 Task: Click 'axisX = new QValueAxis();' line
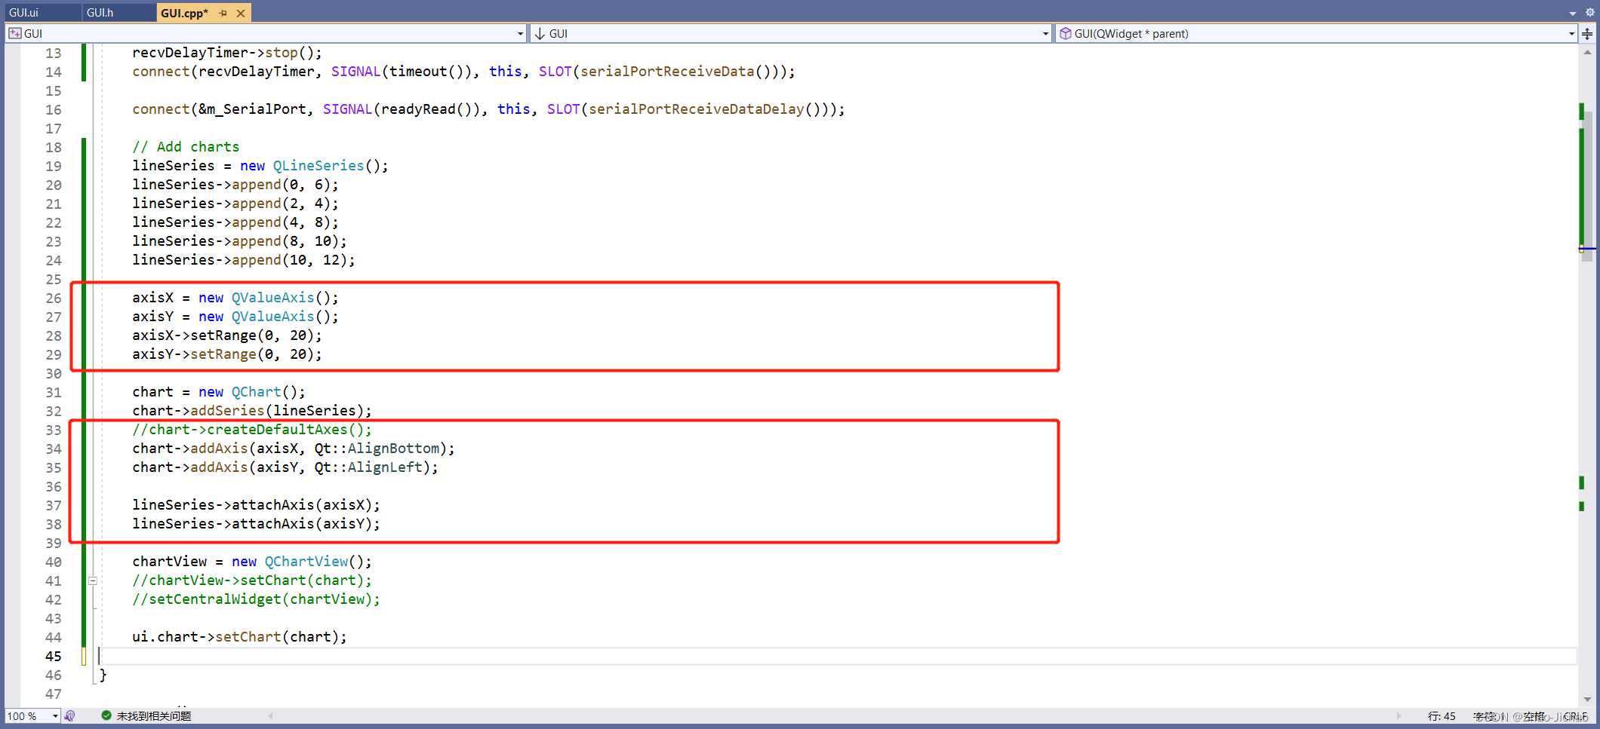235,298
